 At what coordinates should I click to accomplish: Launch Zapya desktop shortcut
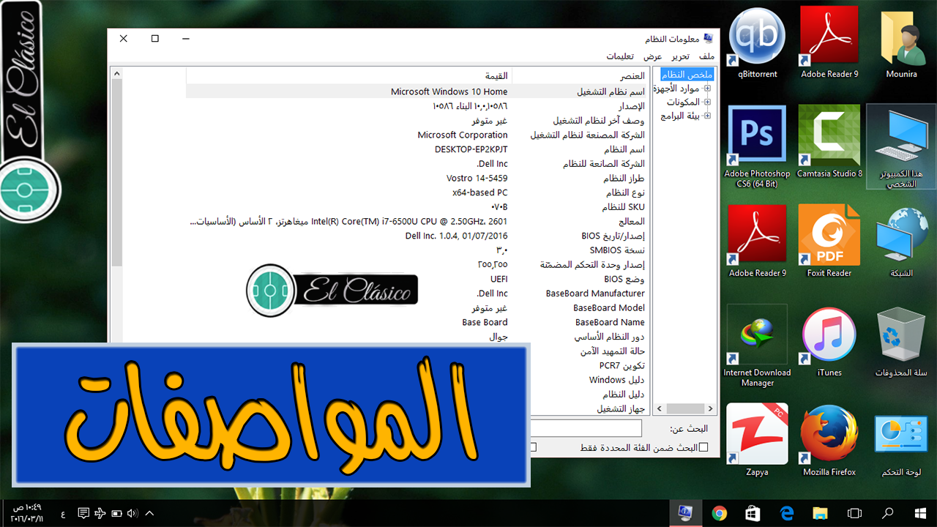click(x=757, y=440)
